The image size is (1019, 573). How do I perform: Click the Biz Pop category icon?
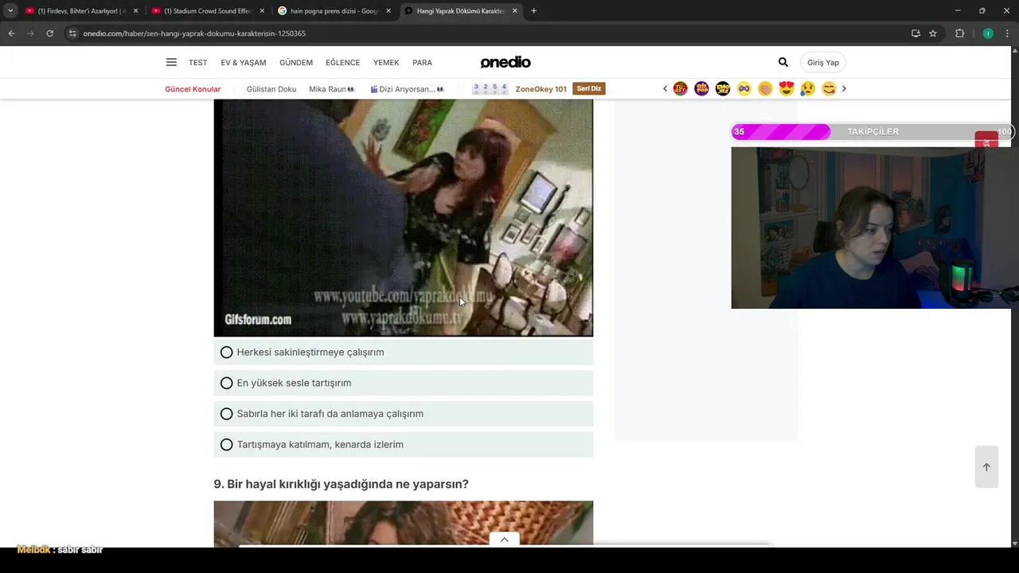click(x=701, y=89)
